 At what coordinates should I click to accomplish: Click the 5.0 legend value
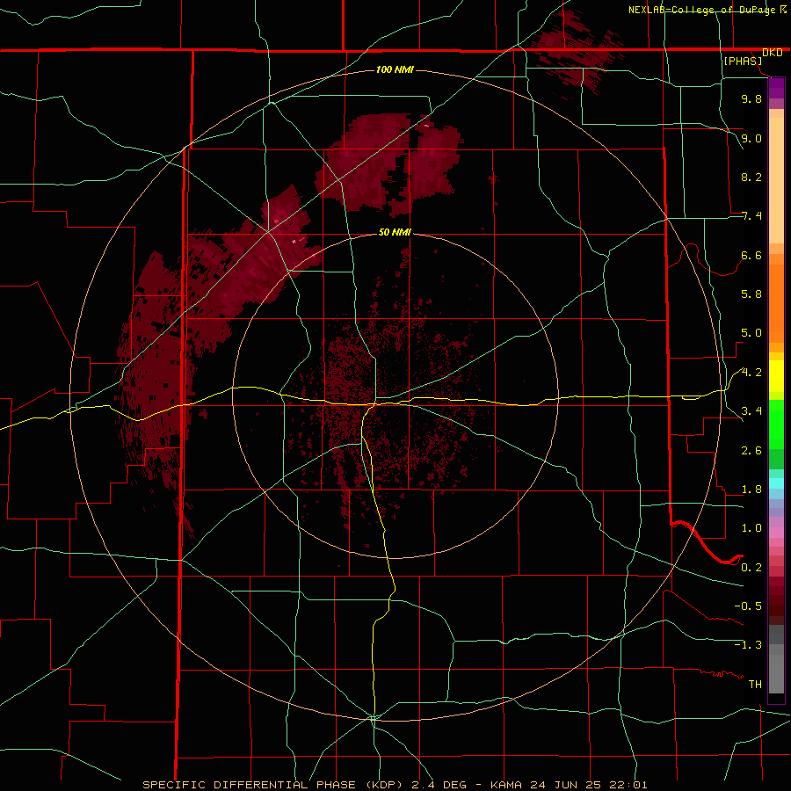pos(751,333)
